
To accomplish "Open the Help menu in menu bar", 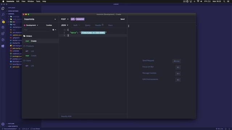I will pyautogui.click(x=44, y=1).
